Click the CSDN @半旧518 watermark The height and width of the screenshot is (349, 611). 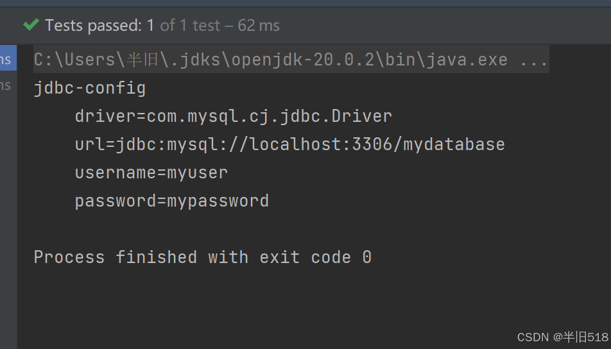563,337
